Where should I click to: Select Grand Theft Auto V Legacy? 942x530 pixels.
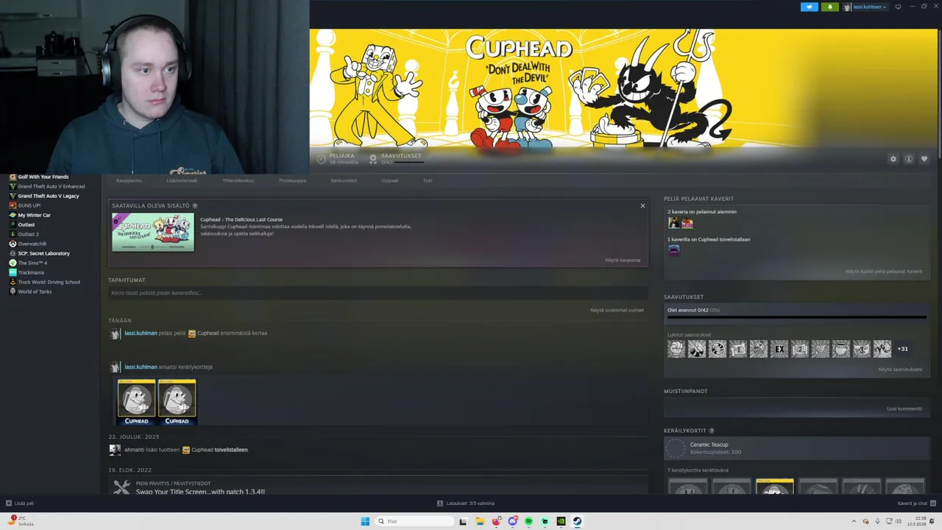click(43, 196)
